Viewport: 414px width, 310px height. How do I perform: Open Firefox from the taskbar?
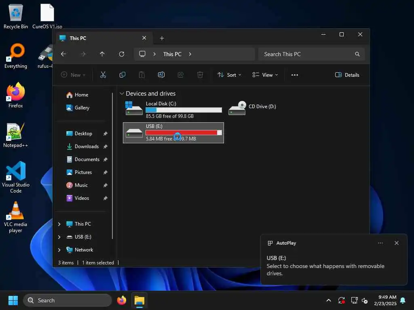122,300
